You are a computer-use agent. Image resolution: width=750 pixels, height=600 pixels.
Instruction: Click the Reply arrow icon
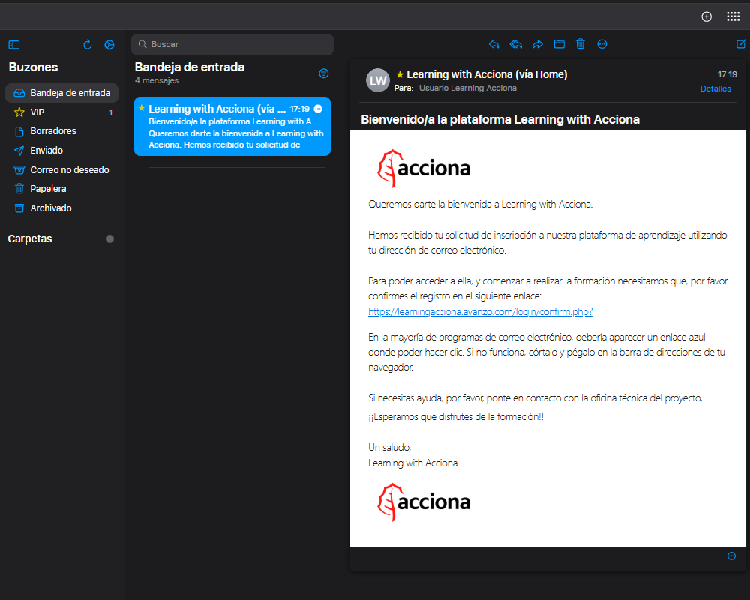(493, 44)
